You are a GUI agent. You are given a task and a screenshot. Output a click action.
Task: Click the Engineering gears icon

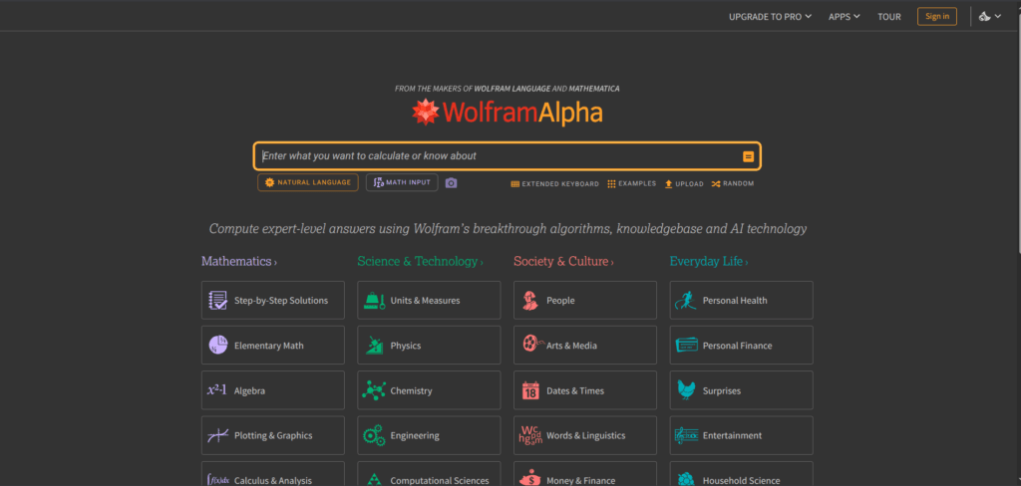click(374, 435)
